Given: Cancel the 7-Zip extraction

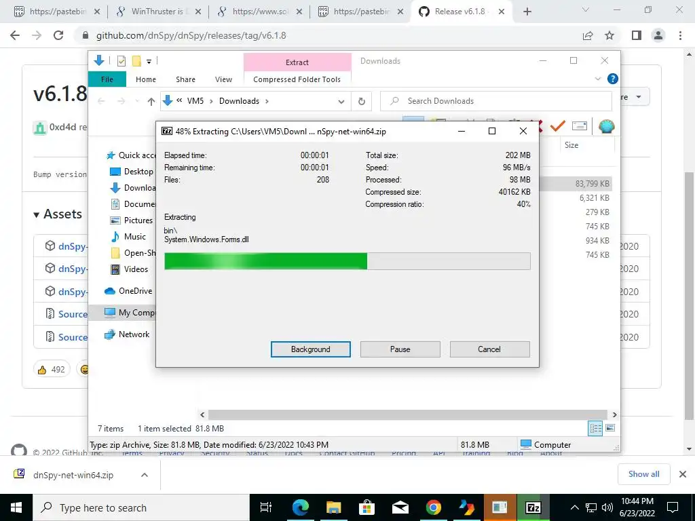Looking at the screenshot, I should pos(489,349).
